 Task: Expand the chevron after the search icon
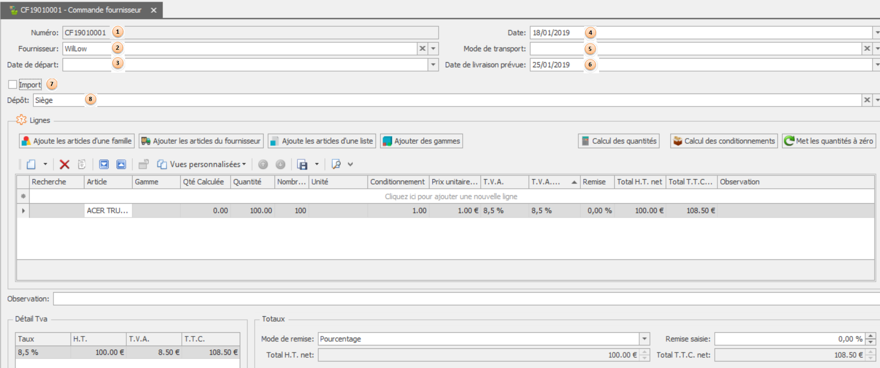[350, 164]
